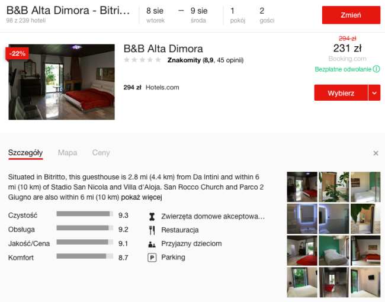
Task: Switch to the Mapa tab
Action: point(68,153)
